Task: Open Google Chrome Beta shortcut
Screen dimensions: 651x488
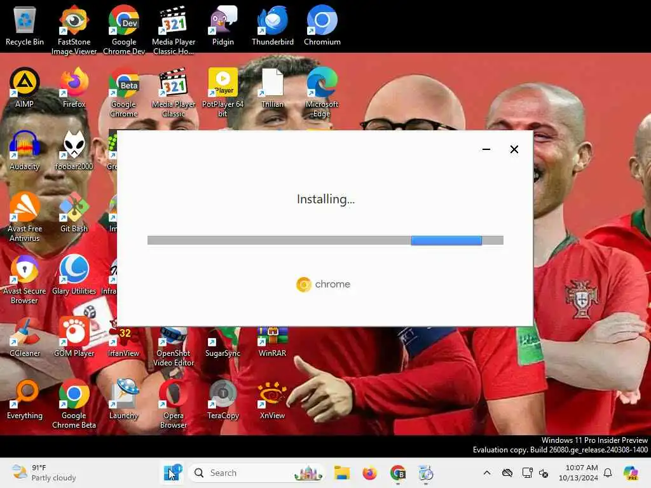Action: [74, 403]
